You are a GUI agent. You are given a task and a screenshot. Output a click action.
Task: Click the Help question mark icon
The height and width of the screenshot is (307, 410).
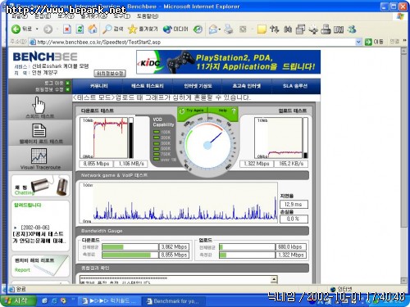coord(234,111)
